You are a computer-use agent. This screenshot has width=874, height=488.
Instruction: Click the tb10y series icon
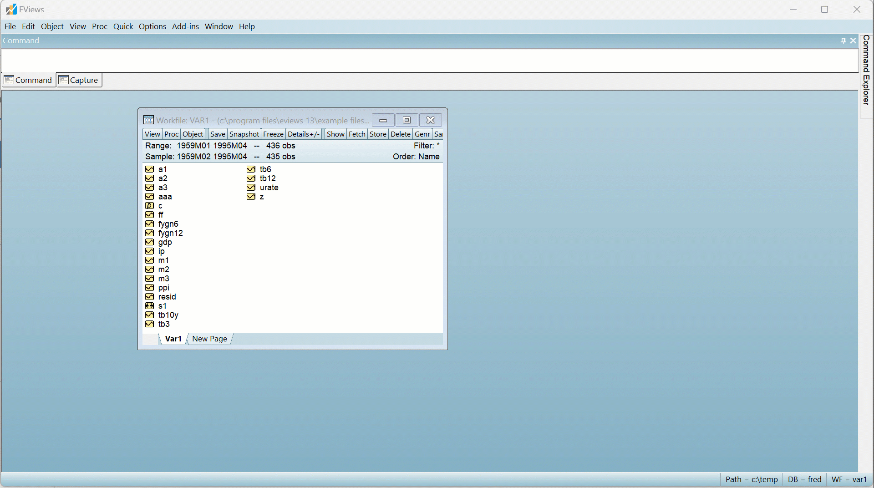click(x=149, y=315)
